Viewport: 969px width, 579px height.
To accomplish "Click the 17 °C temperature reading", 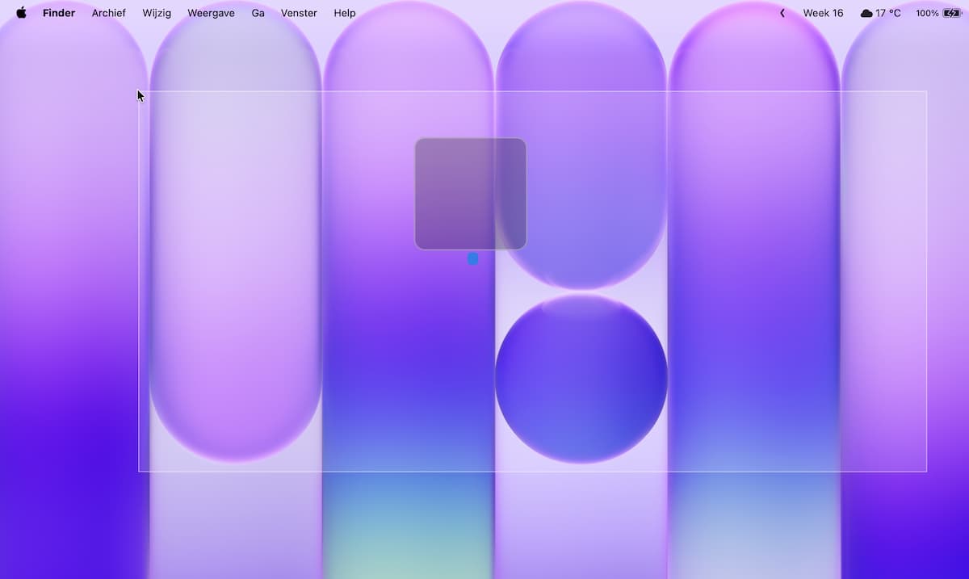I will pyautogui.click(x=888, y=13).
